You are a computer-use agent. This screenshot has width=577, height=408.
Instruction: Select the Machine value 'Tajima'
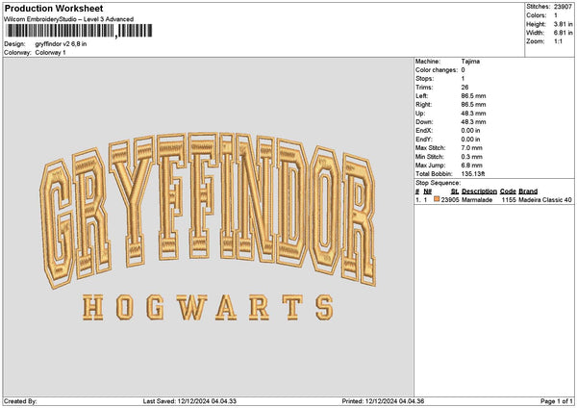click(x=470, y=62)
